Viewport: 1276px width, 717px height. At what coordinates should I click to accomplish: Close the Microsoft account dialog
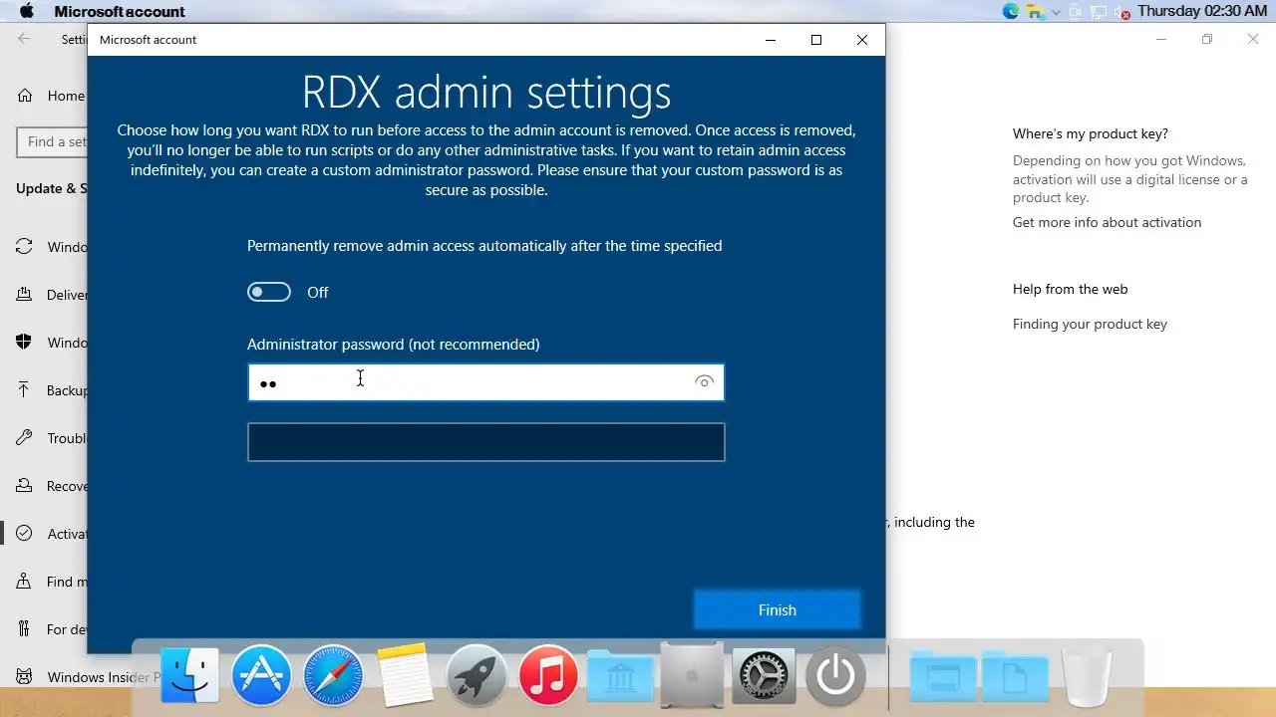tap(862, 40)
